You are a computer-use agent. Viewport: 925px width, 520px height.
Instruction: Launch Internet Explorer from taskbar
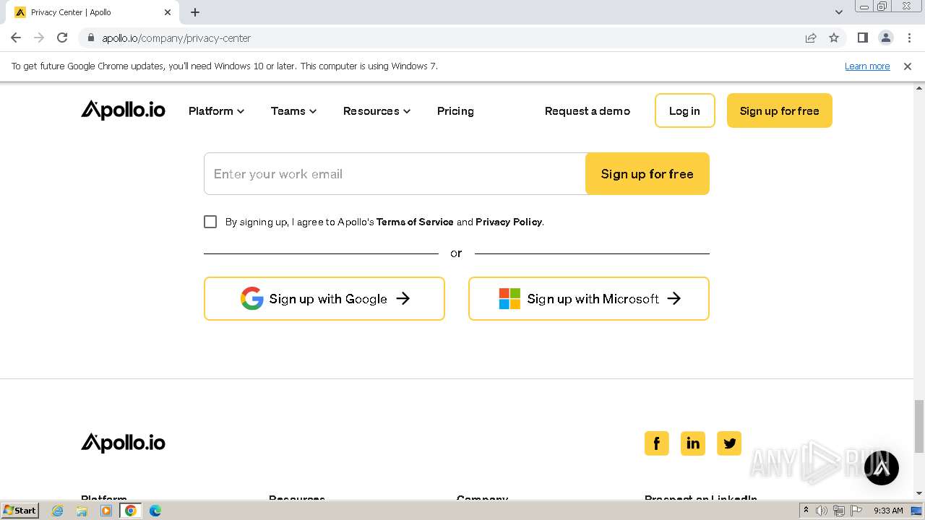58,511
